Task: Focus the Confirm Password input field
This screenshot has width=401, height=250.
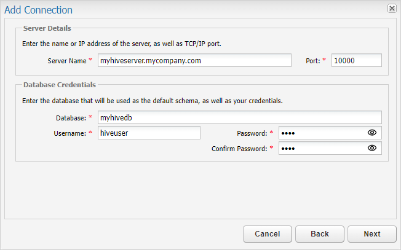Action: (x=330, y=148)
